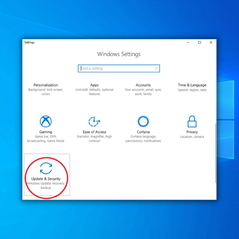Viewport: 239px width, 239px height.
Task: Click the Privacy padlock icon
Action: coord(192,122)
